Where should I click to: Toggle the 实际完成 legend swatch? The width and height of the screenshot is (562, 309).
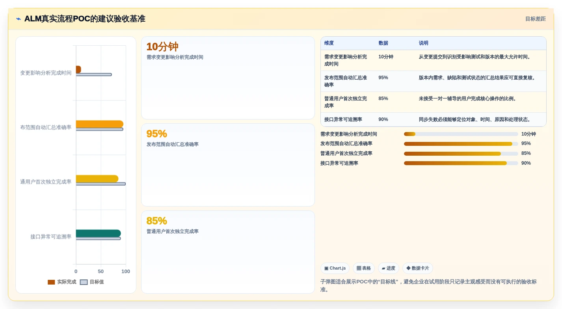pyautogui.click(x=51, y=282)
